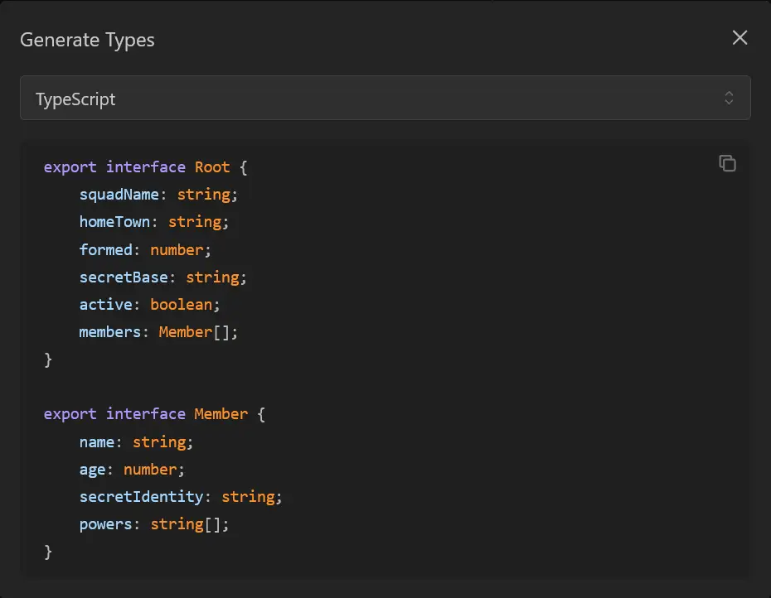Click the Generate Types dialog title
The image size is (771, 598).
coord(87,40)
